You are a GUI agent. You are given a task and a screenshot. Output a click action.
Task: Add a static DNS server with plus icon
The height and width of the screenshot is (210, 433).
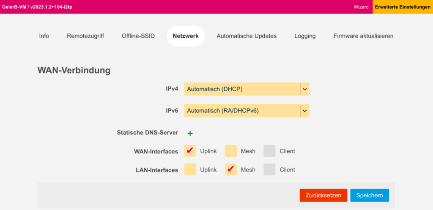(190, 133)
